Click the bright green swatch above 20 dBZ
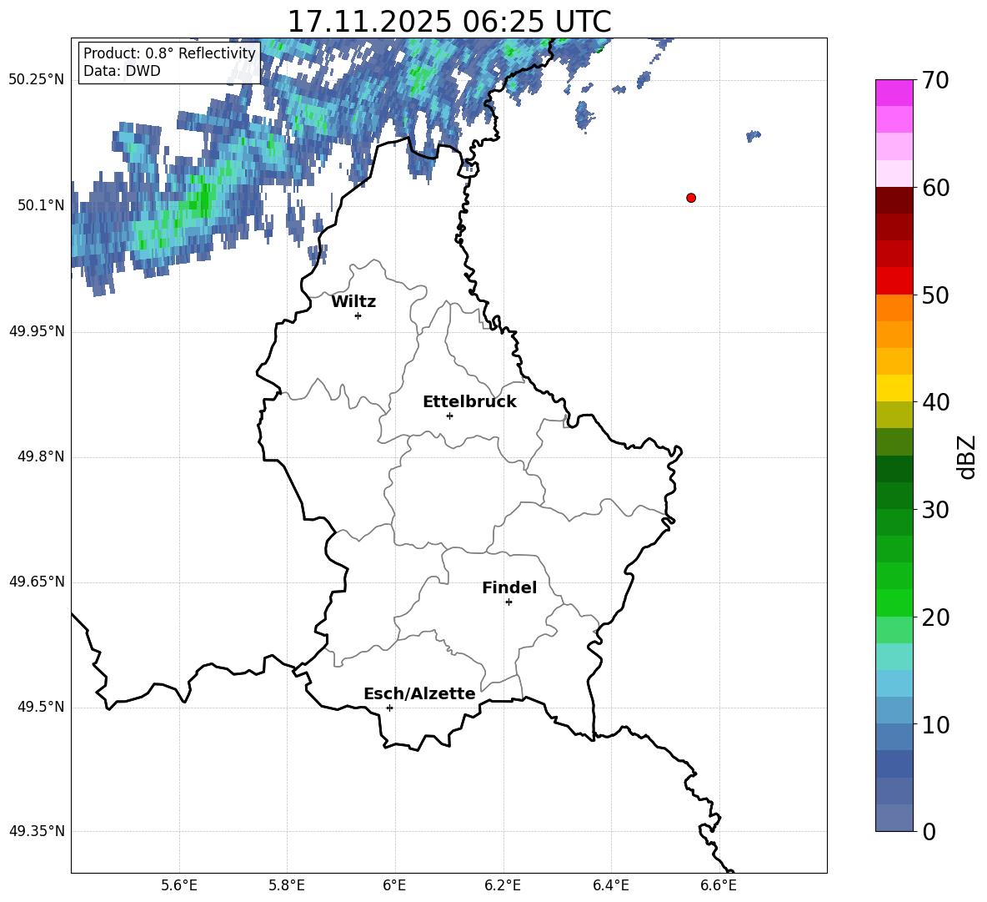 894,602
